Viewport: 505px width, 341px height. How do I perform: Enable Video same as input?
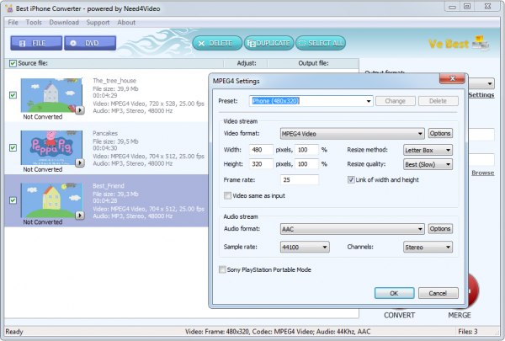point(227,195)
